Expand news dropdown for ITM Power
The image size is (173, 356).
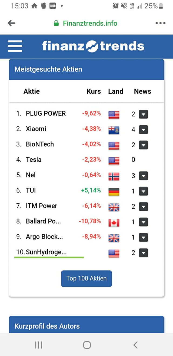pyautogui.click(x=143, y=207)
